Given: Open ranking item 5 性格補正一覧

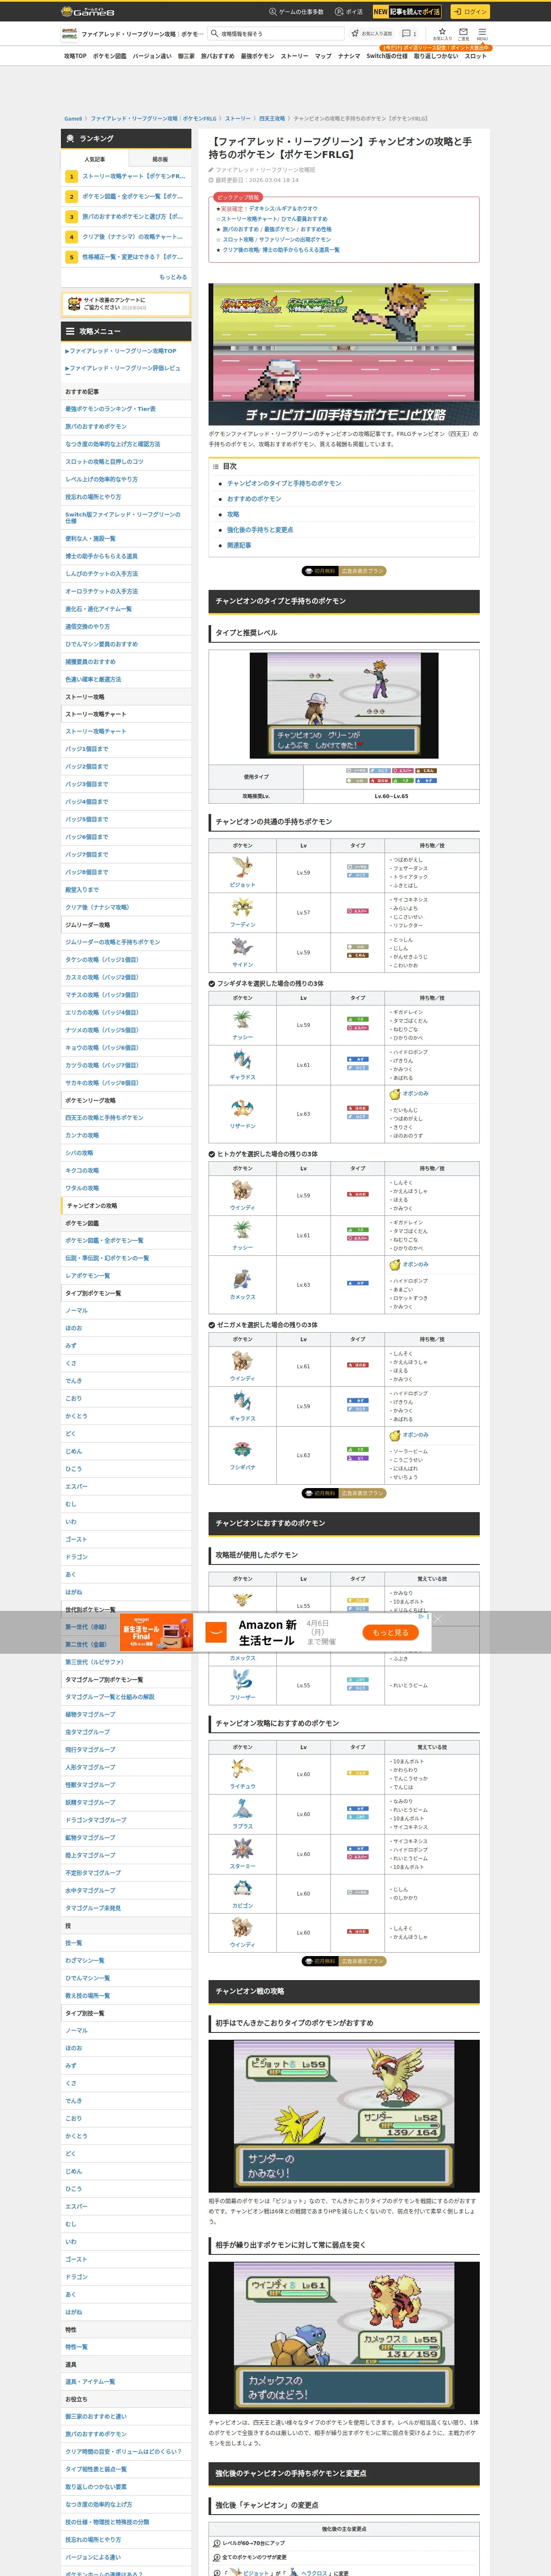Looking at the screenshot, I should click(x=127, y=257).
